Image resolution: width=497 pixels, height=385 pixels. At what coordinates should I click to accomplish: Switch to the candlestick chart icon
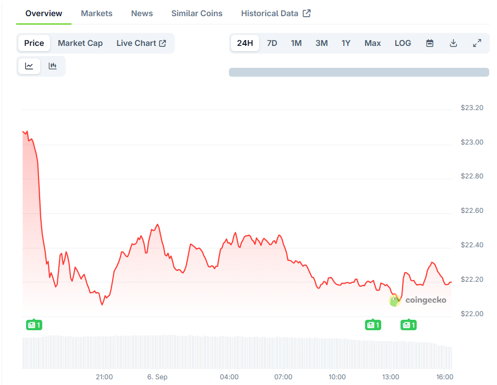53,66
